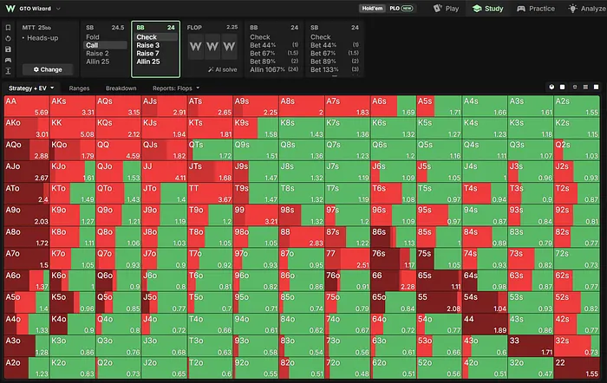Click the reset circular arrow icon
The width and height of the screenshot is (607, 383).
coord(8,38)
